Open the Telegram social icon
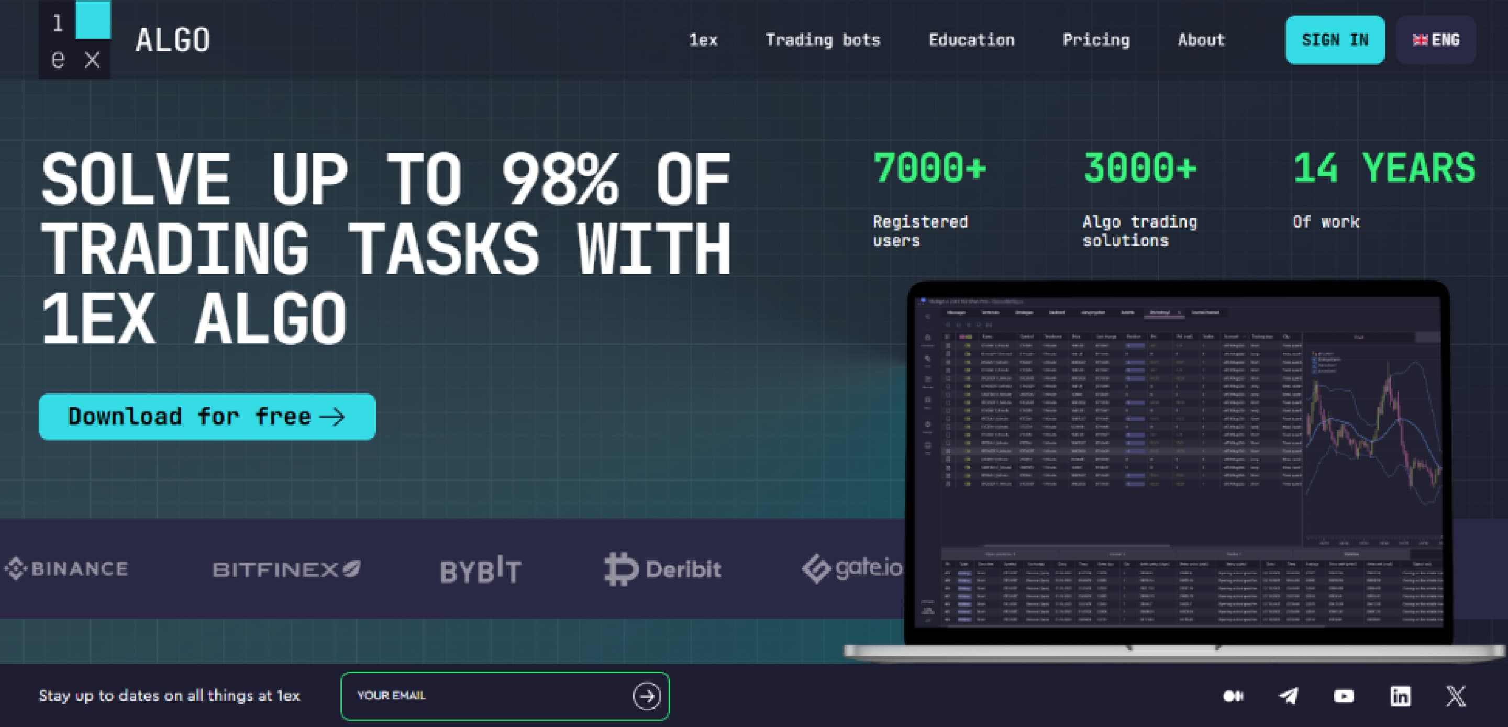 click(1289, 696)
